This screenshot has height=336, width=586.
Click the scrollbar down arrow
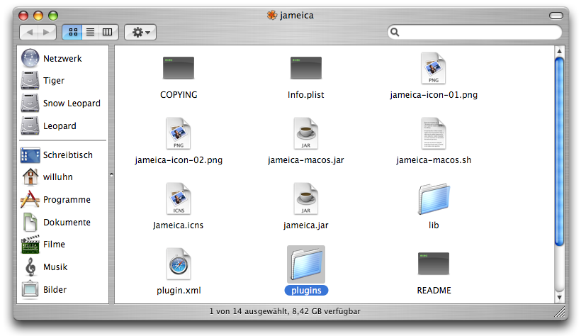(x=559, y=298)
